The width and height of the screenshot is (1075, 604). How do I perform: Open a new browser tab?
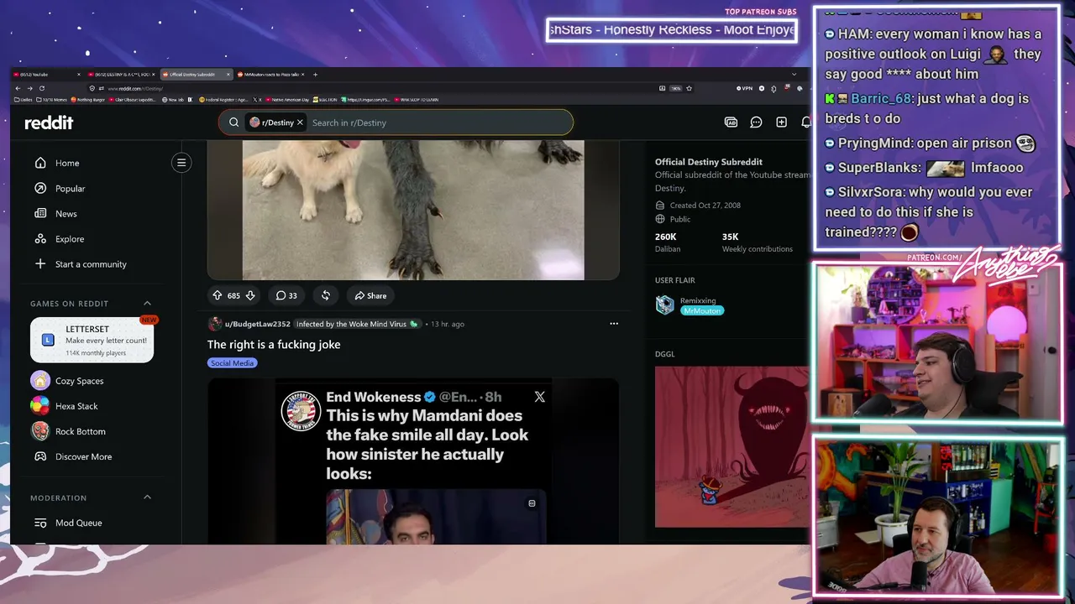click(315, 75)
